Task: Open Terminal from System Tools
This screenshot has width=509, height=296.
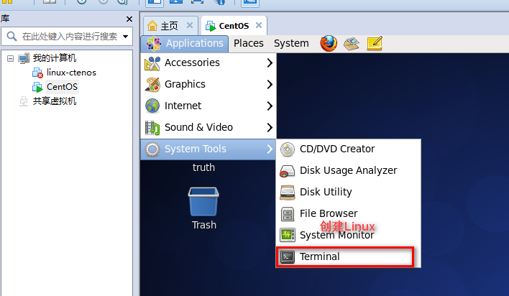Action: pos(348,256)
